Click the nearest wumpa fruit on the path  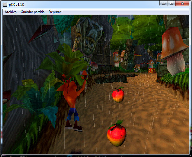117,133
